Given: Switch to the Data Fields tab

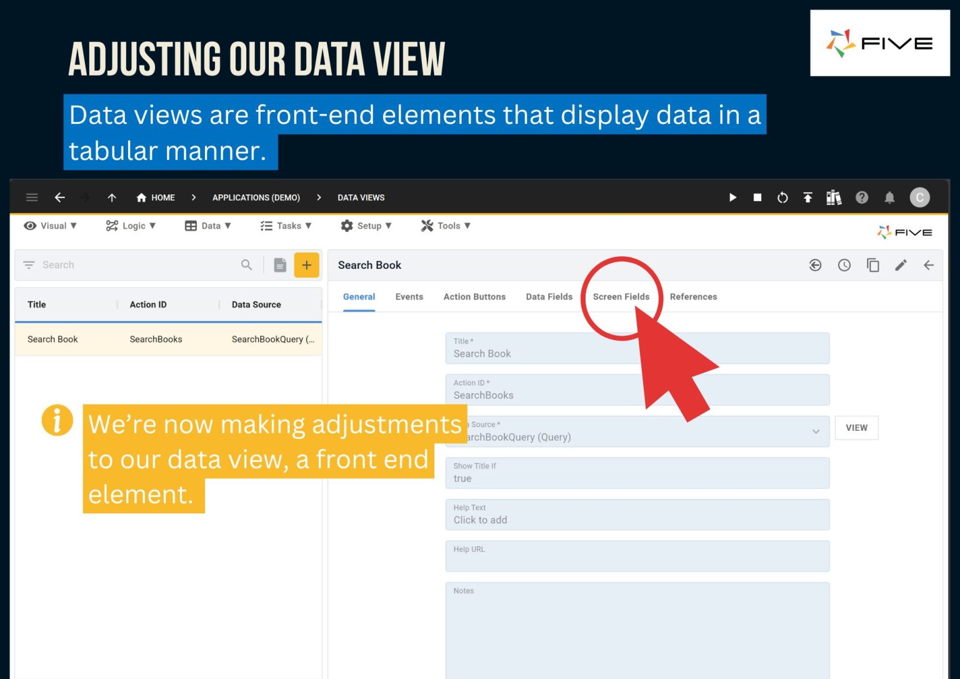Looking at the screenshot, I should 549,297.
